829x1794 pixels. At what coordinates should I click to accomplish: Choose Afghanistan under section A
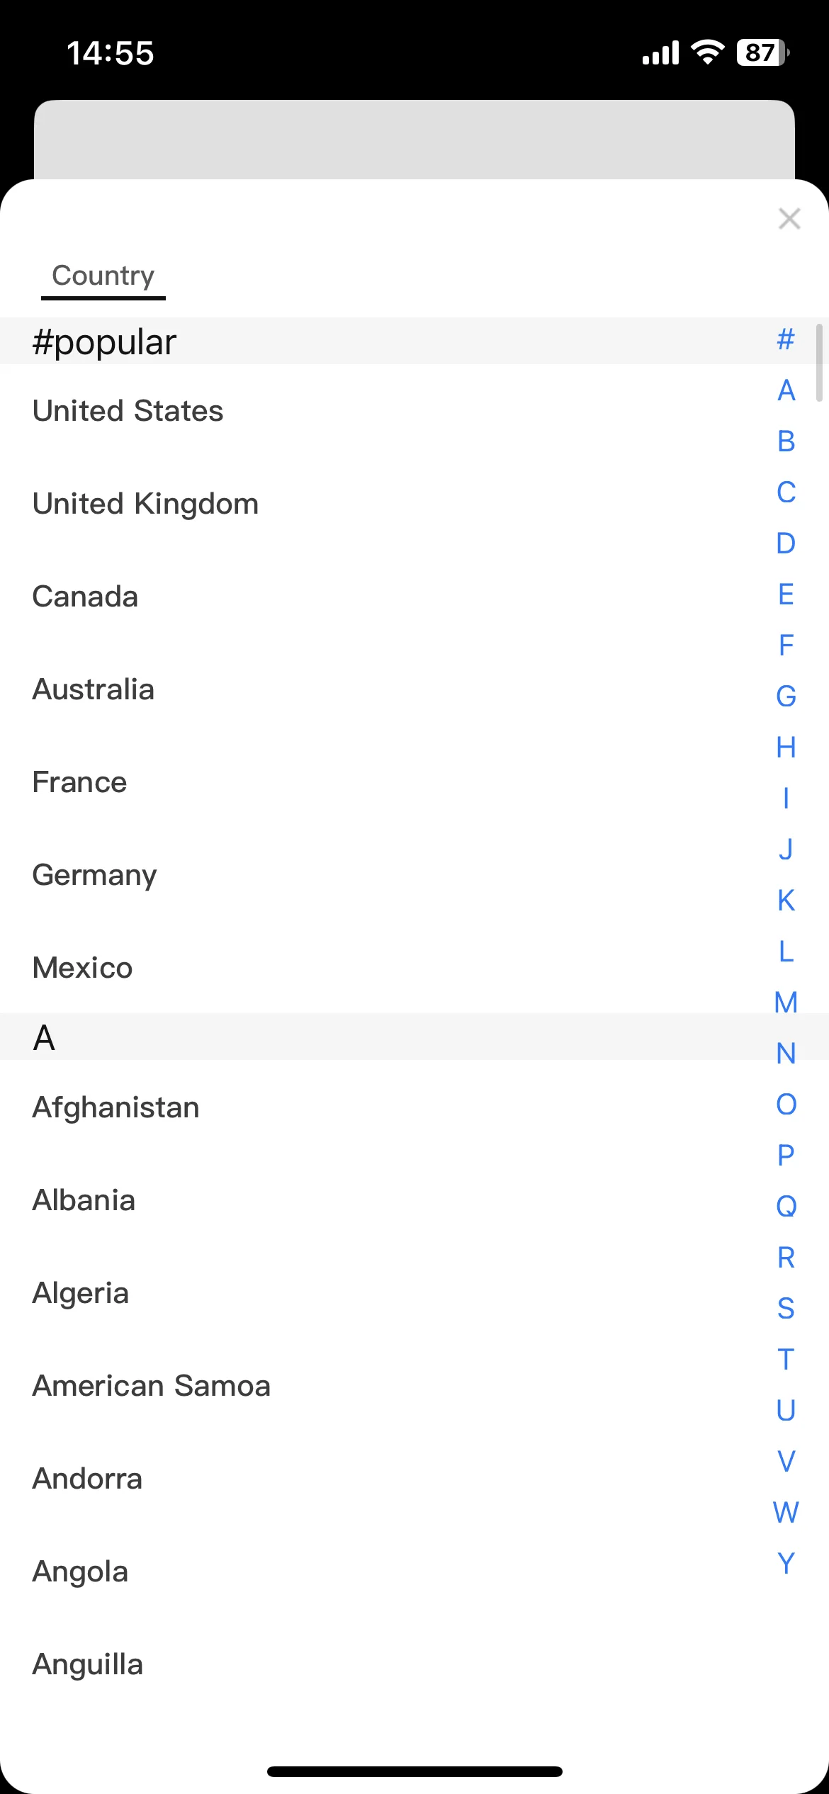click(x=414, y=1107)
